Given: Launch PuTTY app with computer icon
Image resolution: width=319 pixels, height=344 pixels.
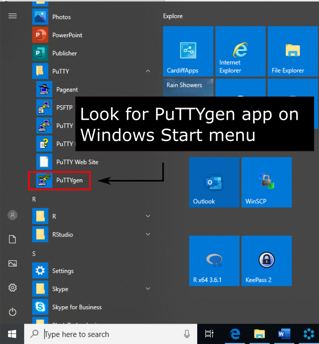Looking at the screenshot, I should 44,126.
